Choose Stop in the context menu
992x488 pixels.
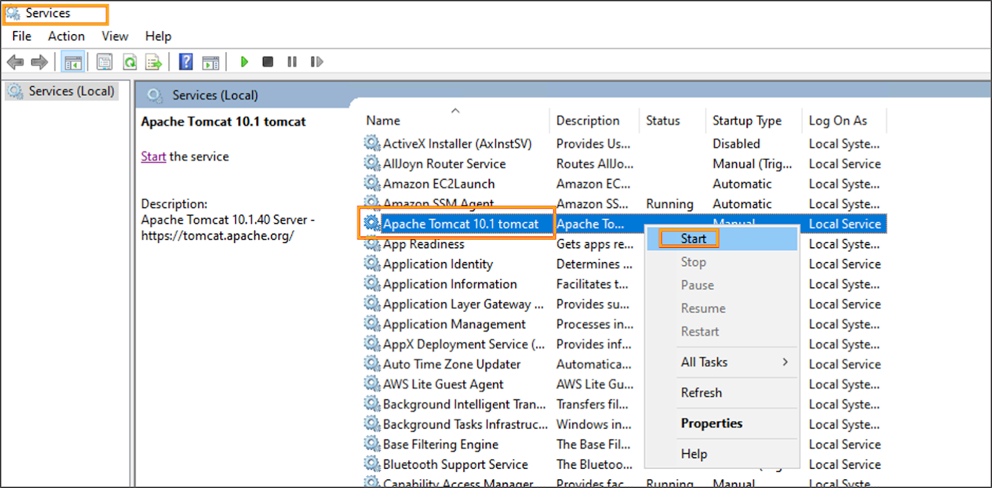pos(722,262)
